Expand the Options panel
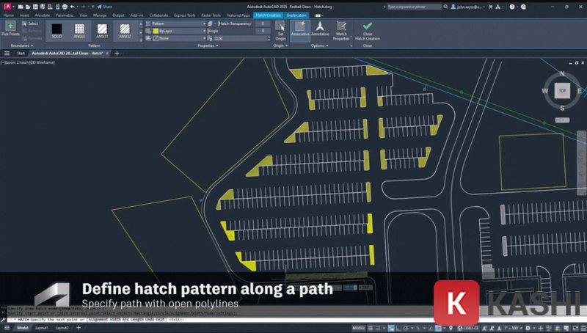Screen dimensions: 587x333 click(319, 45)
